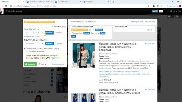Open the red S browser extension

pos(154,6)
